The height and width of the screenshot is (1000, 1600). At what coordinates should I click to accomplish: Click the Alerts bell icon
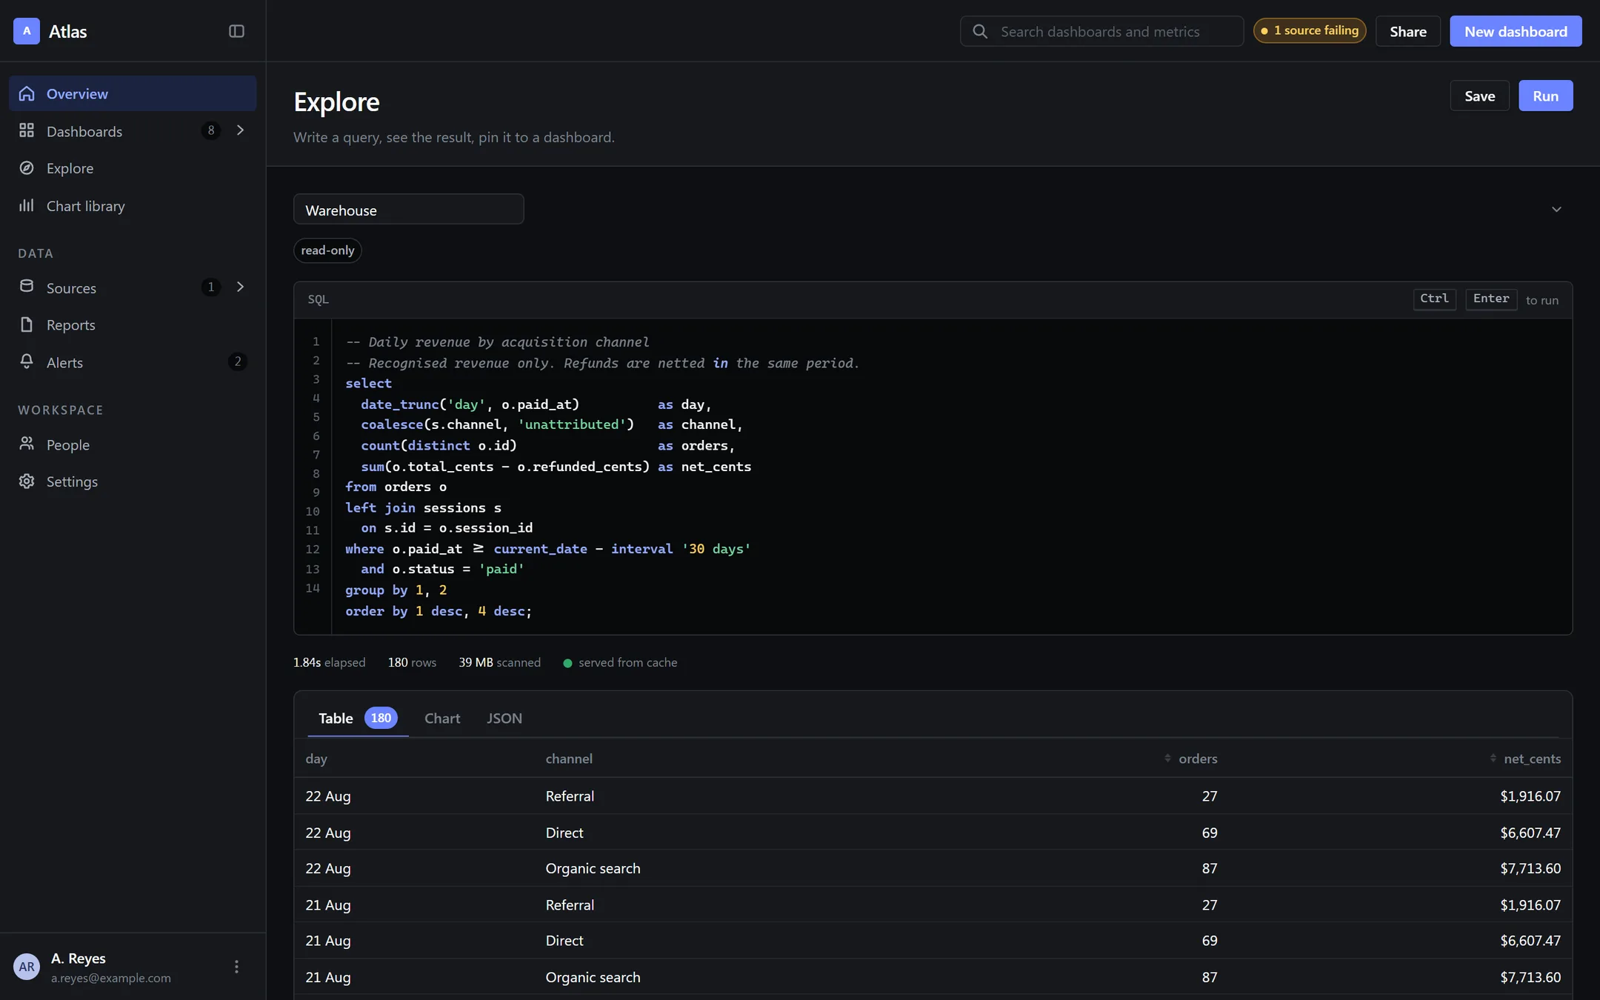27,361
